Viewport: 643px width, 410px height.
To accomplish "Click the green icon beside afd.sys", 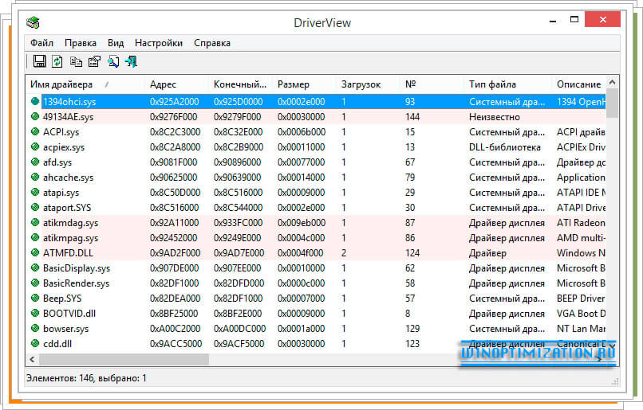I will tap(35, 162).
